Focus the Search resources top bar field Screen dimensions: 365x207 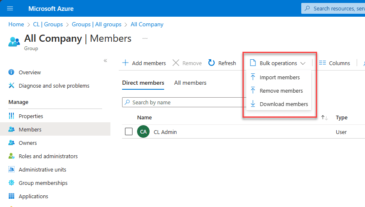click(x=333, y=9)
